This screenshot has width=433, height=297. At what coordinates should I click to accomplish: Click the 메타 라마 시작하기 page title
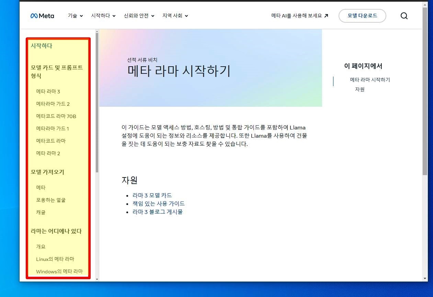179,71
